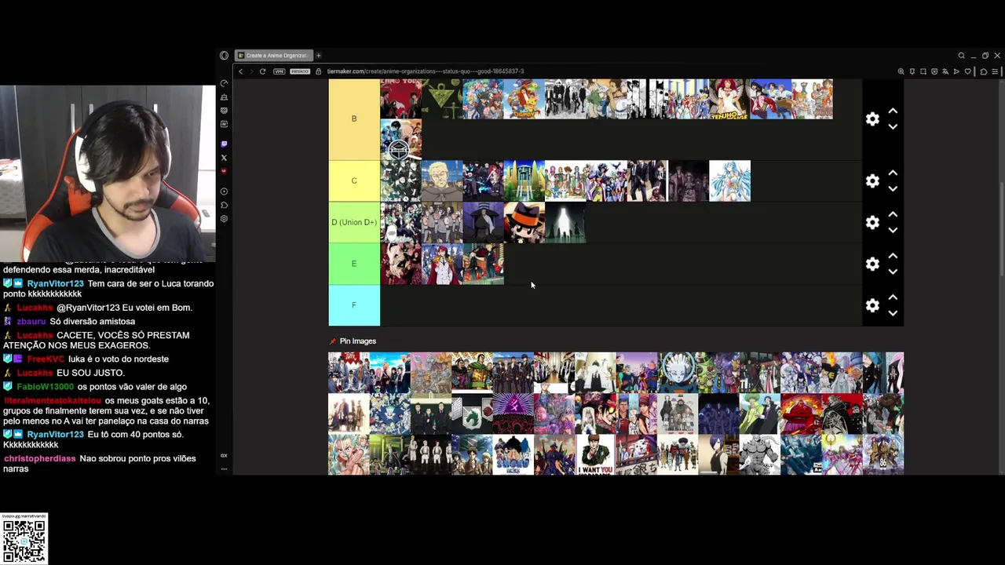Open sidebar settings gear icon
The width and height of the screenshot is (1005, 565).
tap(224, 219)
